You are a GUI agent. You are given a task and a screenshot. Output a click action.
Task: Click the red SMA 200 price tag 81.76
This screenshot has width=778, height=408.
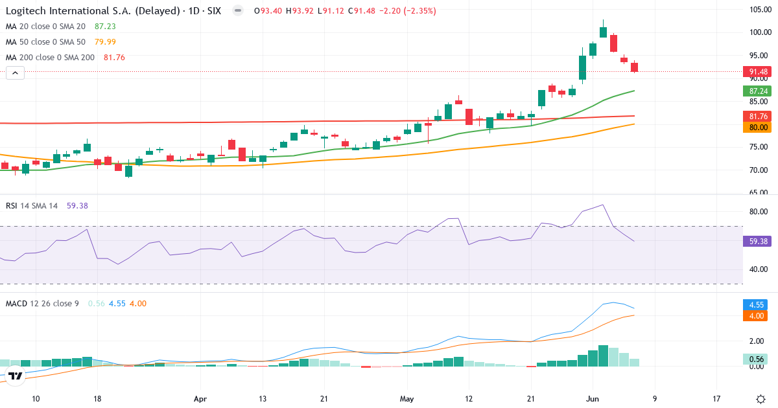tap(759, 116)
